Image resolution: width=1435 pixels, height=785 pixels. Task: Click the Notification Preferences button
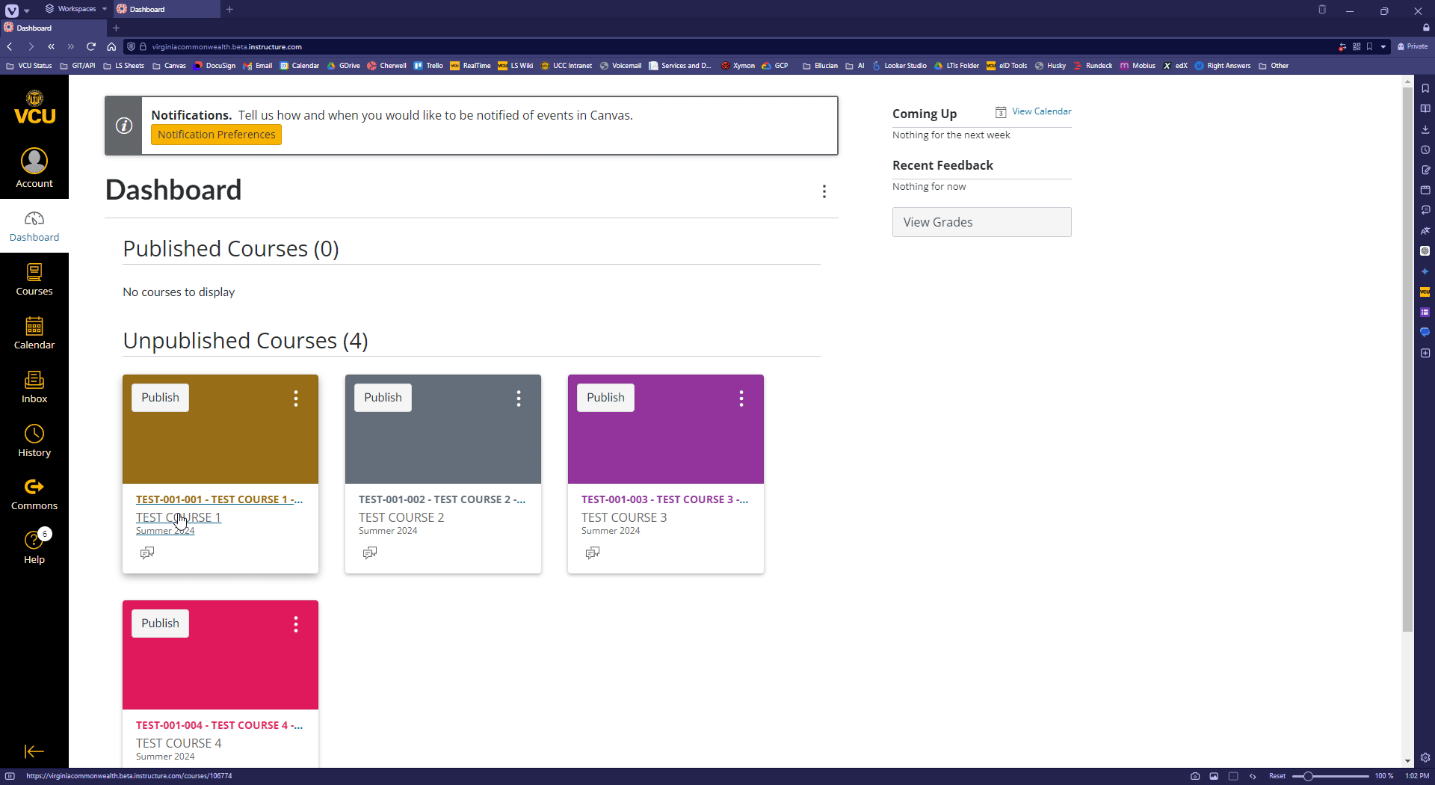pyautogui.click(x=215, y=135)
